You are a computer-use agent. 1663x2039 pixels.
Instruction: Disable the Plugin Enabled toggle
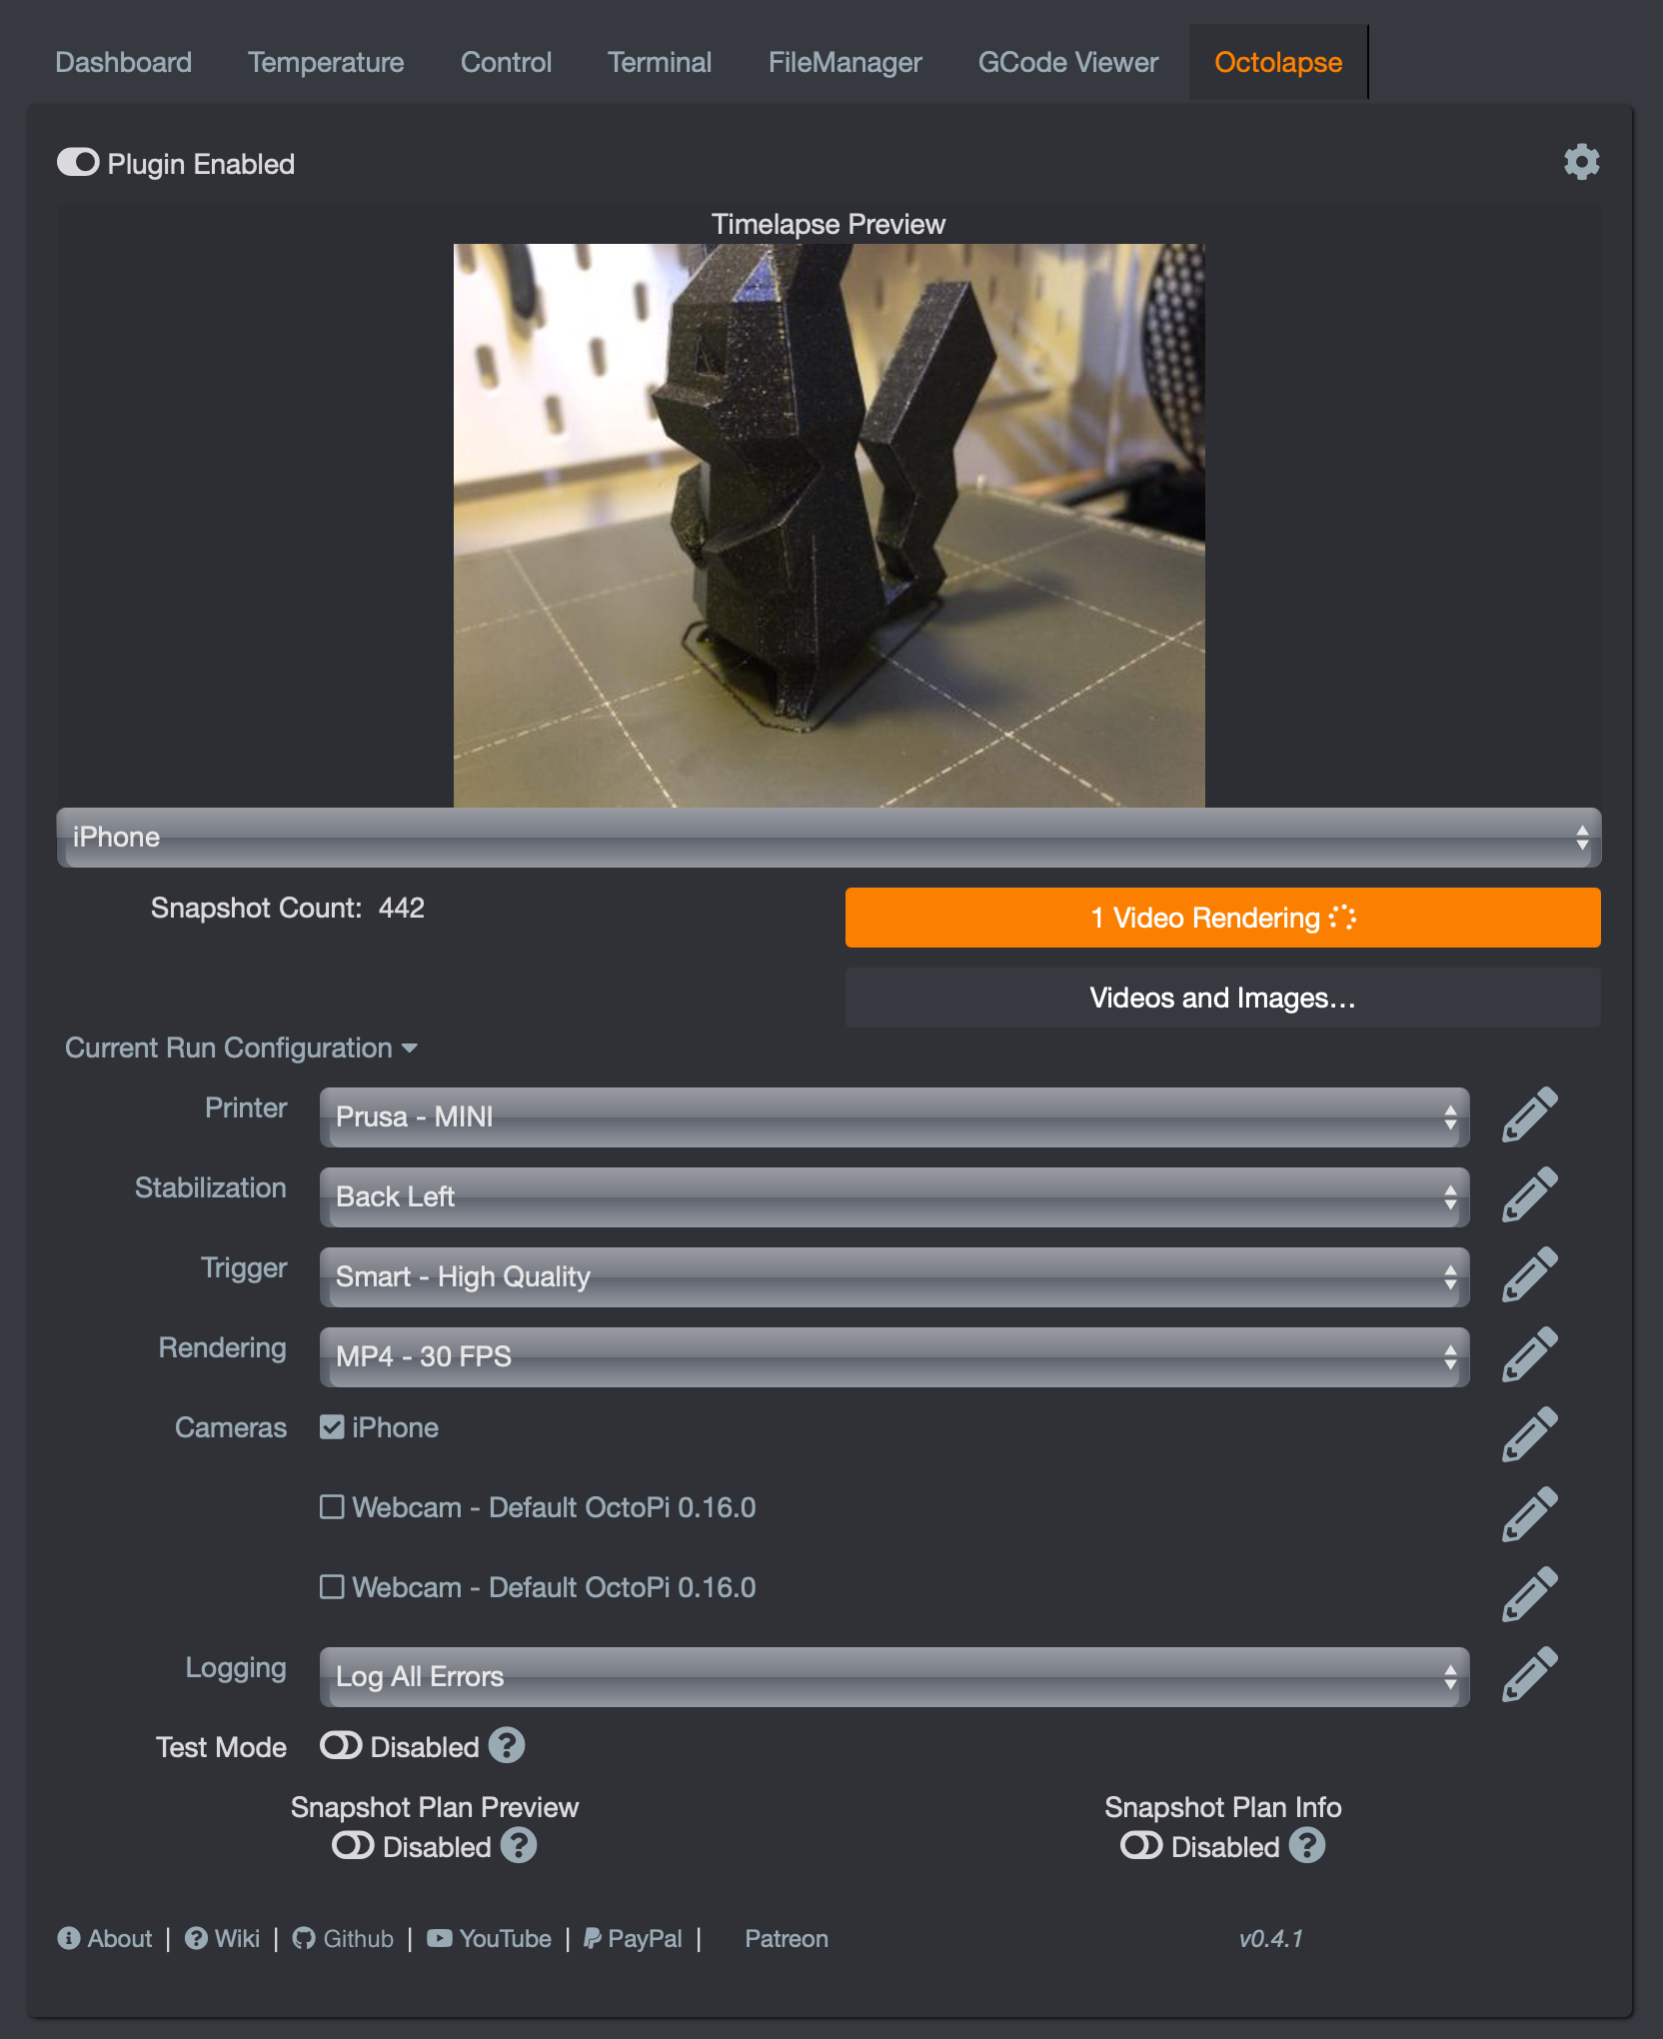79,160
